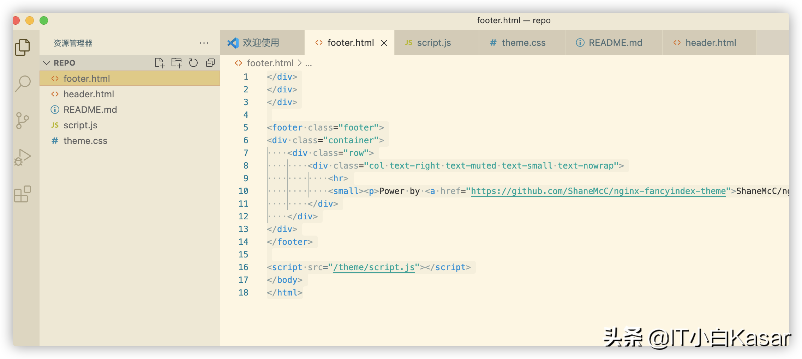This screenshot has height=359, width=802.
Task: Click the </footer> closing tag
Action: (x=290, y=242)
